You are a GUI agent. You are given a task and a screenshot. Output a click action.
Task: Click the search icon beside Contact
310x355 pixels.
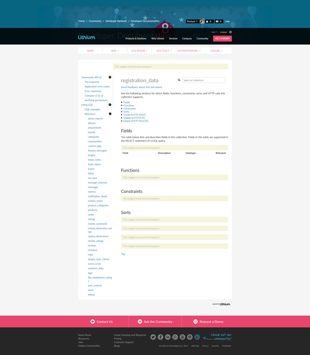pos(230,32)
